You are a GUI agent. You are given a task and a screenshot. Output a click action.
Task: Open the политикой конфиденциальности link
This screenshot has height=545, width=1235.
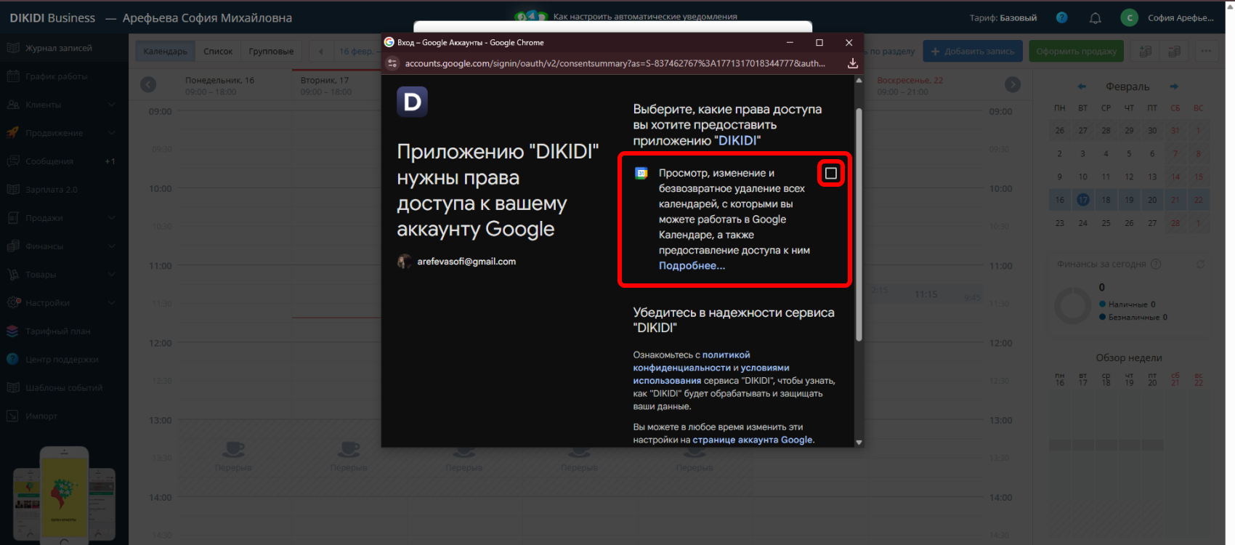tap(726, 355)
